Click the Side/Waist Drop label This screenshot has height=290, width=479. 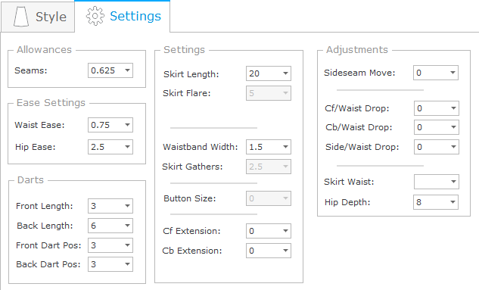click(x=362, y=147)
